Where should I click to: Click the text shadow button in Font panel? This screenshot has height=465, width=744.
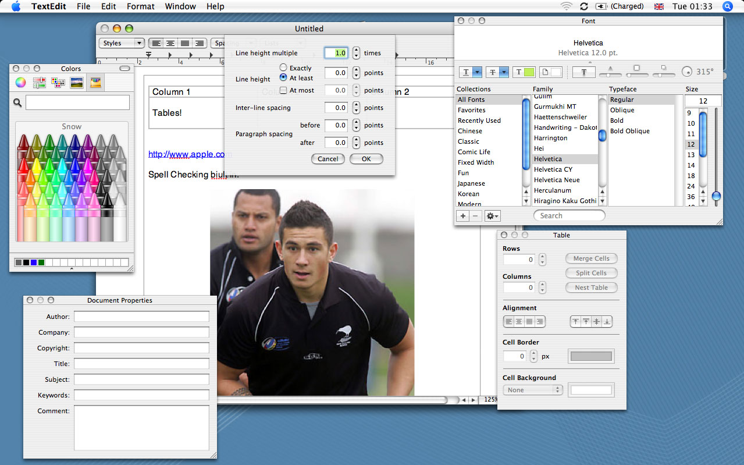click(583, 72)
